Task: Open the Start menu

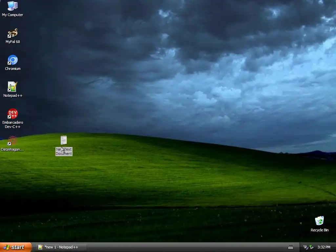Action: (16, 247)
